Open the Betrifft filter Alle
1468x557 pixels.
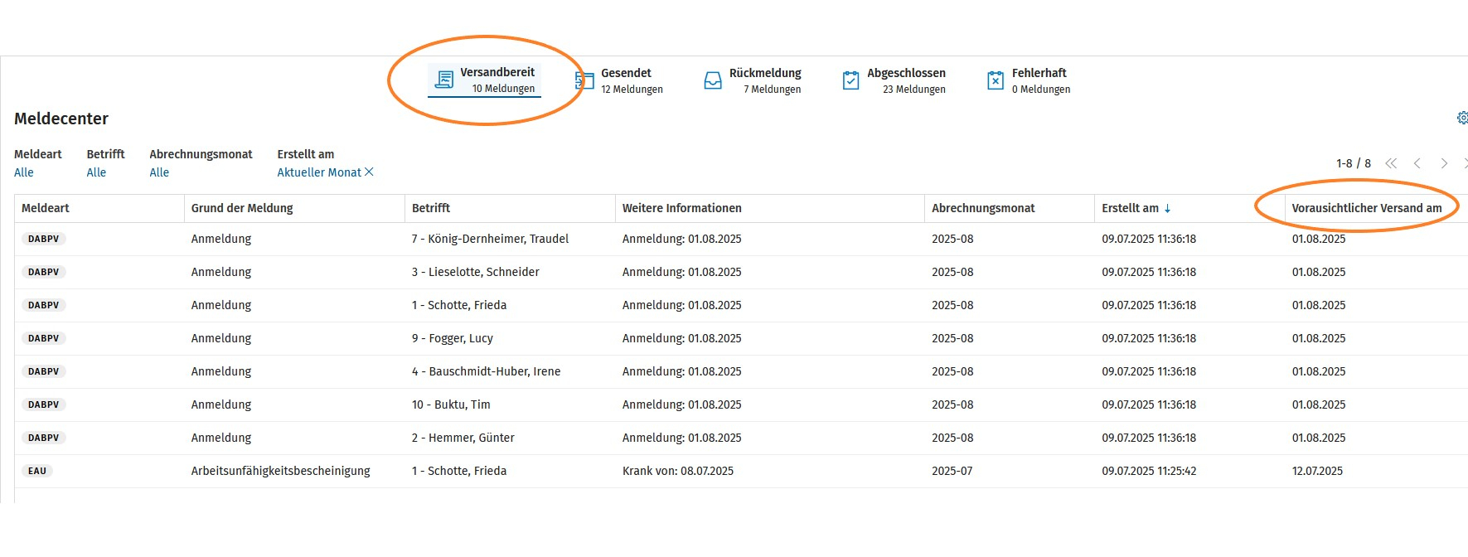pos(96,172)
